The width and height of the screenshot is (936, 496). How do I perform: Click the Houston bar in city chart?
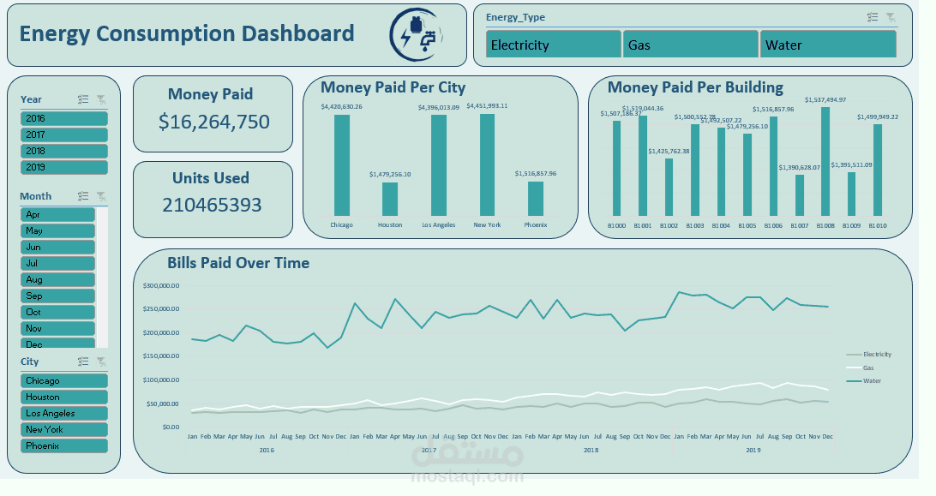[390, 200]
